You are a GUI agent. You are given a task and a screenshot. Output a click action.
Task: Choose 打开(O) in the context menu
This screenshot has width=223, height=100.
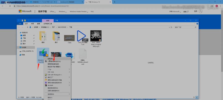click(x=57, y=59)
